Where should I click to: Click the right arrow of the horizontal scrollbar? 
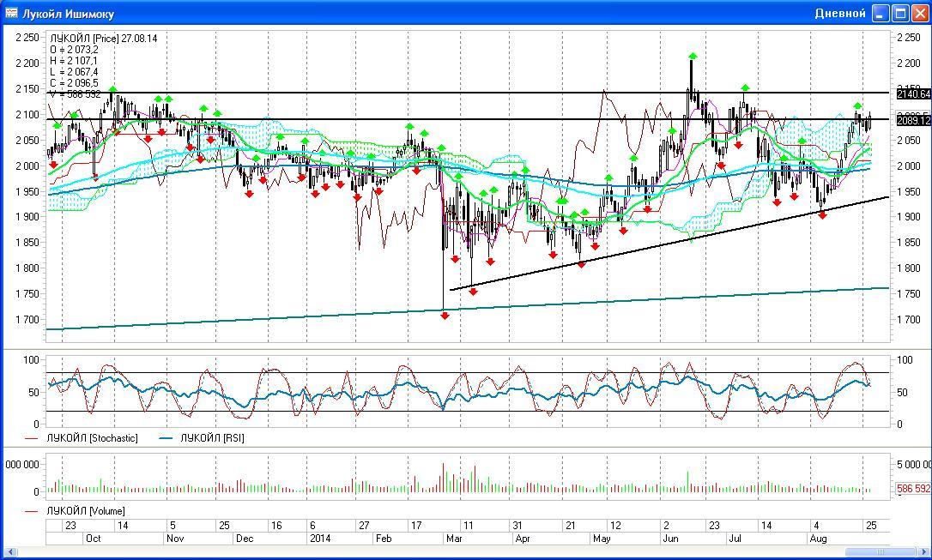pos(923,551)
